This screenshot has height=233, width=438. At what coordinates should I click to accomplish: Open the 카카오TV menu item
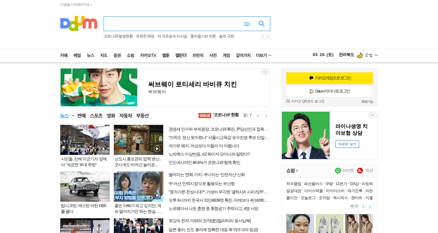pos(148,55)
